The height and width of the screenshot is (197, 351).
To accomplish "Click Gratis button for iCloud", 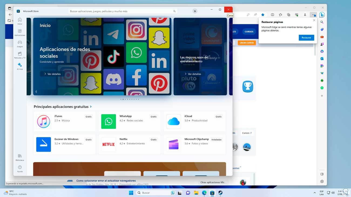I will click(x=219, y=117).
